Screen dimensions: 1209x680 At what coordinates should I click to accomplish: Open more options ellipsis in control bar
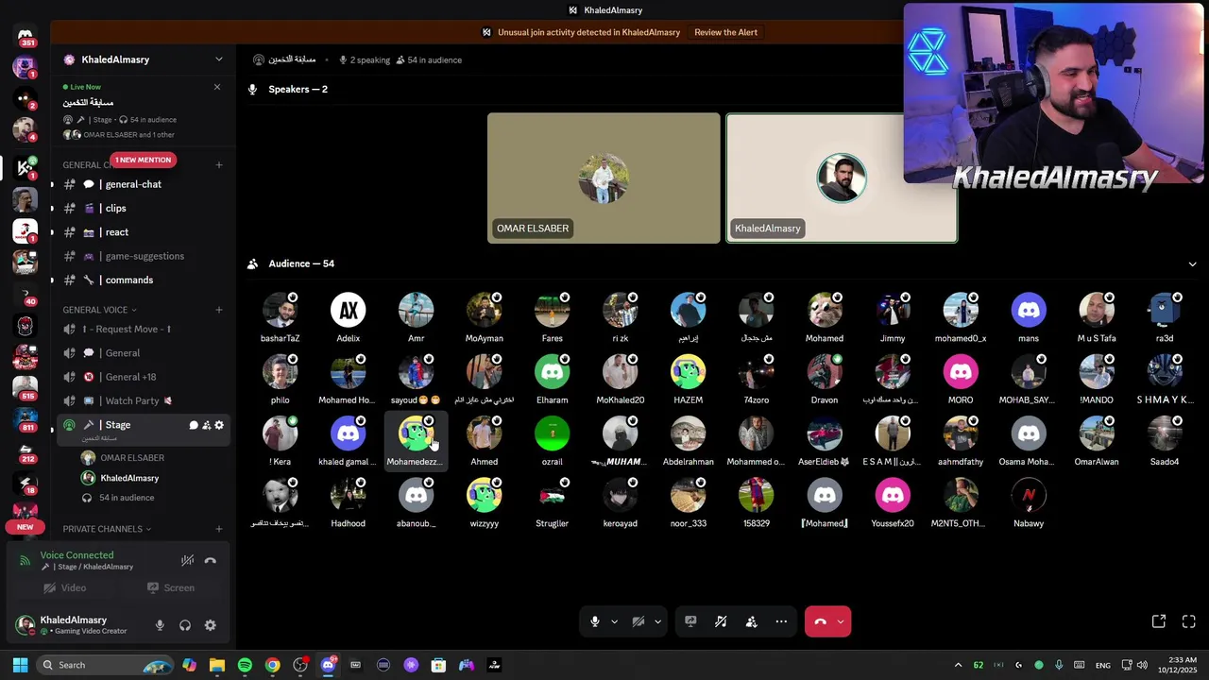(781, 621)
